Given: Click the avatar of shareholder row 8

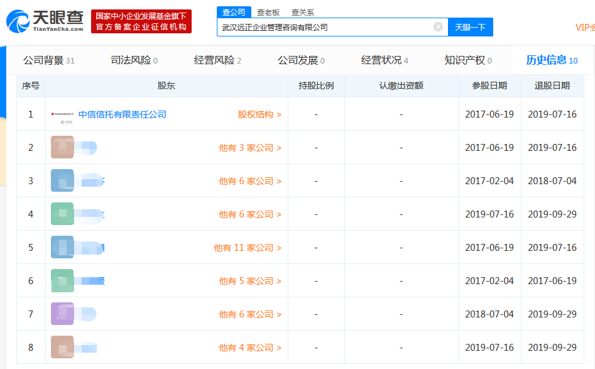Looking at the screenshot, I should [x=62, y=348].
